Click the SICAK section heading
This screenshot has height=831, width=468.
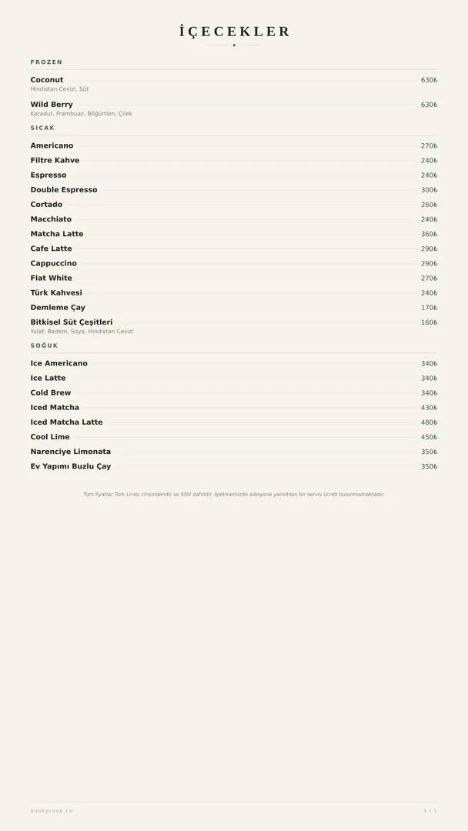42,128
